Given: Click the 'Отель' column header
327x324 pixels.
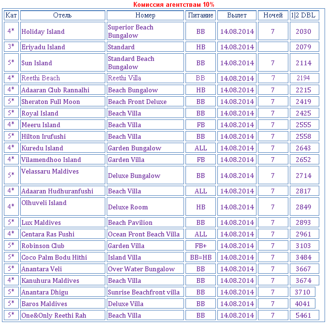Looking at the screenshot, I should 62,15.
